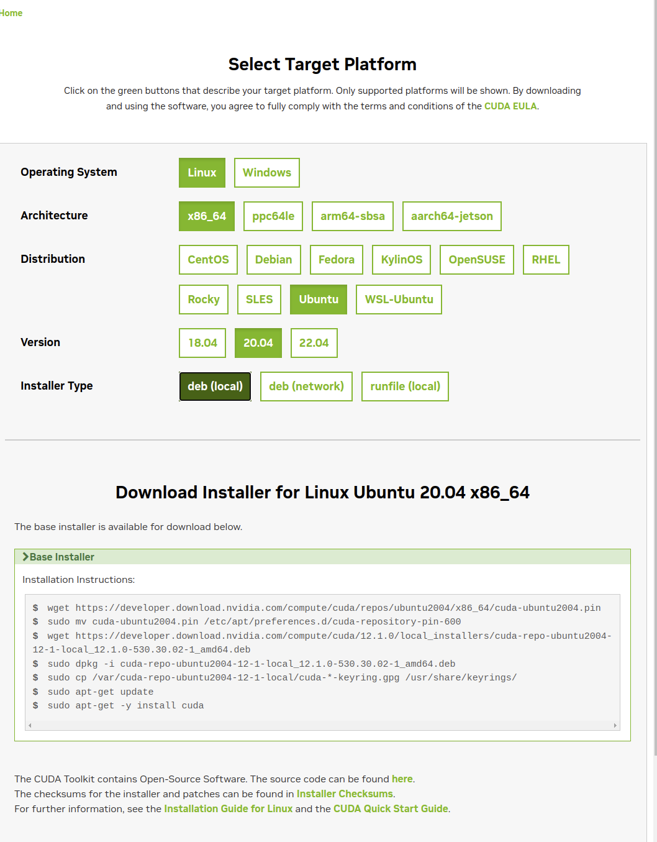The image size is (657, 842).
Task: Choose CentOS distribution
Action: tap(208, 260)
